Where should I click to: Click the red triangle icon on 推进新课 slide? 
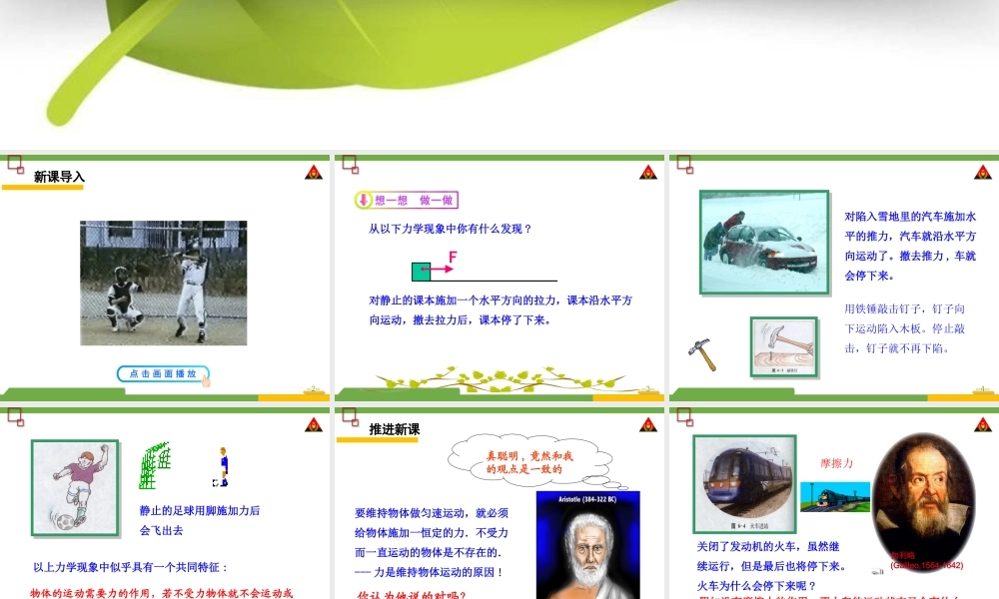point(648,425)
